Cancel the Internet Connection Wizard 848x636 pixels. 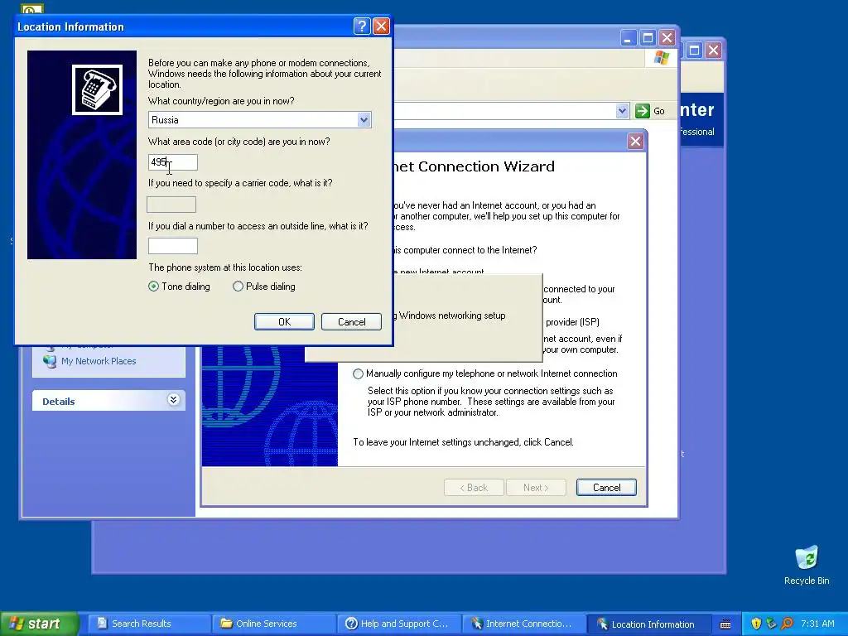point(606,487)
